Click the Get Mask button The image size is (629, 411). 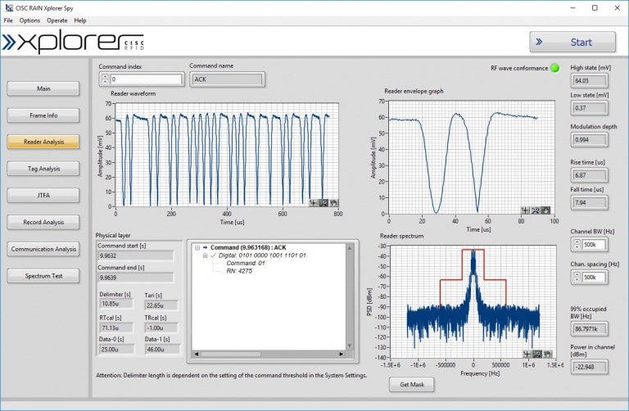[412, 385]
